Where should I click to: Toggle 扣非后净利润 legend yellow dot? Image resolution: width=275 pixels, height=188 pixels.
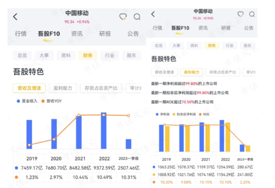tap(174, 114)
